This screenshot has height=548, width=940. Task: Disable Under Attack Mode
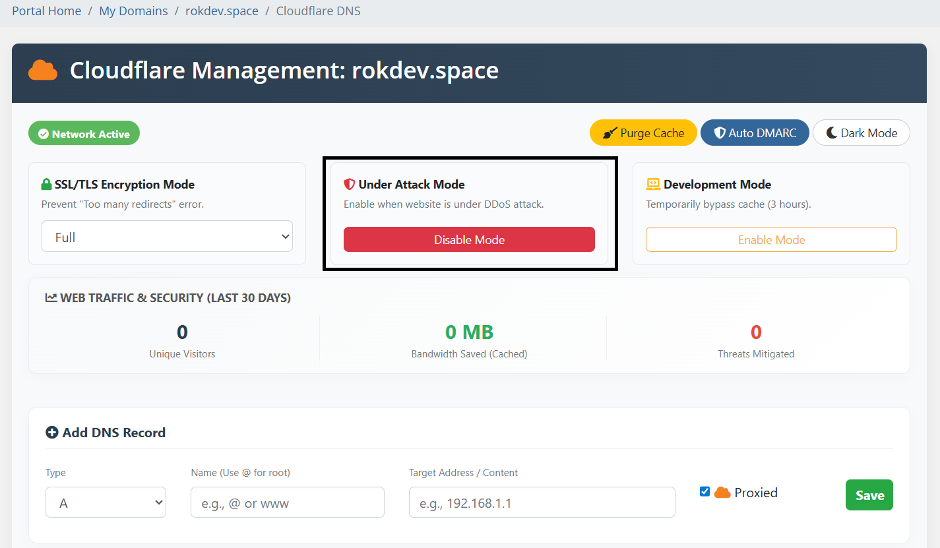click(x=469, y=239)
